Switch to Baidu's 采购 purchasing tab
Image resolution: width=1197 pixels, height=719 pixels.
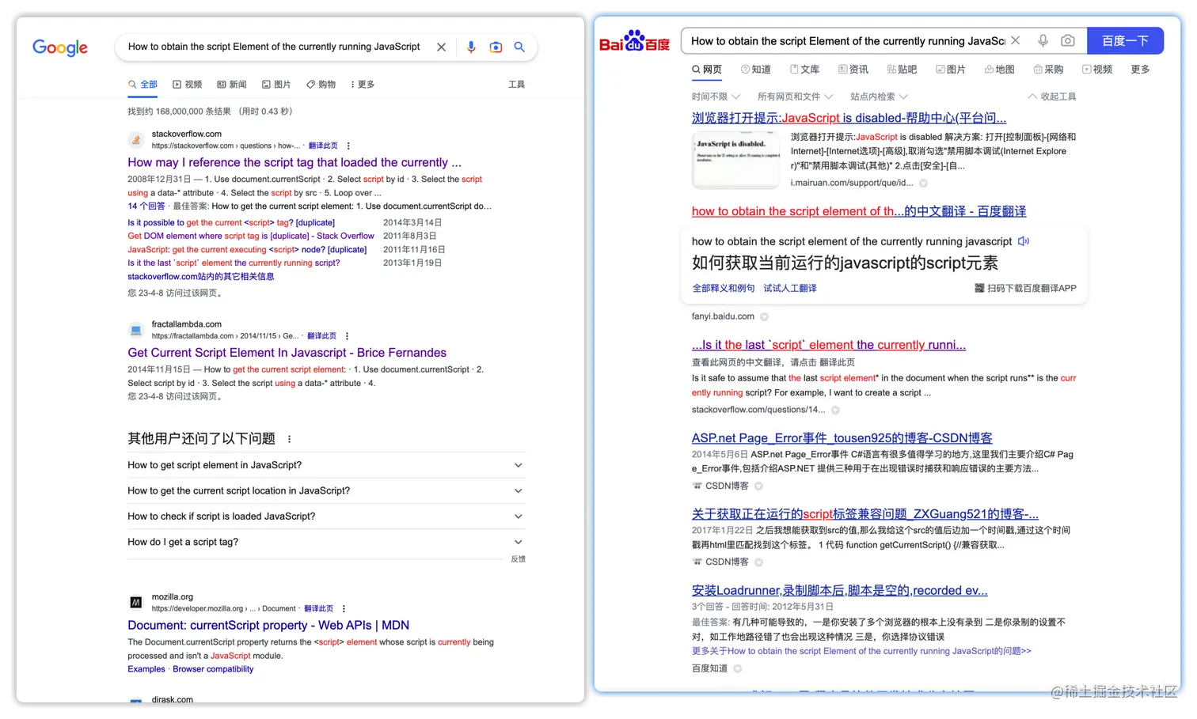coord(1048,70)
